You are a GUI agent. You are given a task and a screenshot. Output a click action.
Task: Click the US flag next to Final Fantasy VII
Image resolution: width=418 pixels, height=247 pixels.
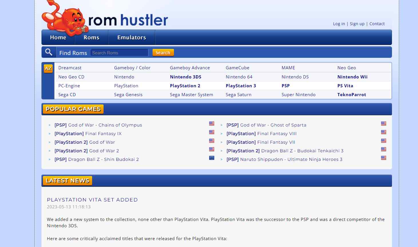tap(383, 141)
